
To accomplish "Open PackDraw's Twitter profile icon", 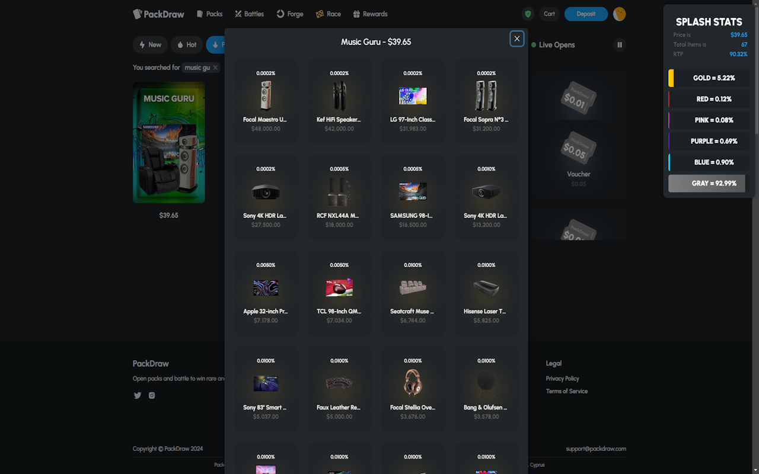I will point(137,395).
